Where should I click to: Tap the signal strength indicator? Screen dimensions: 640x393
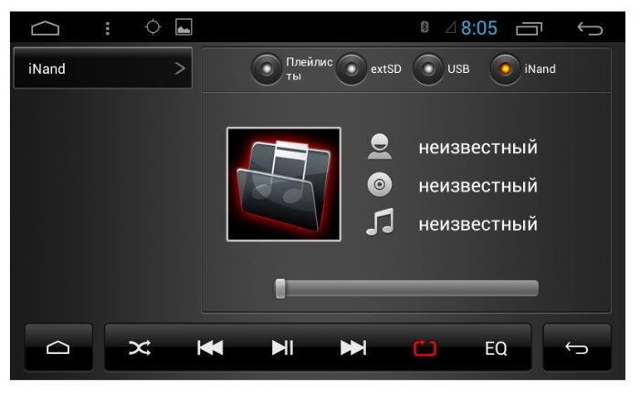451,27
